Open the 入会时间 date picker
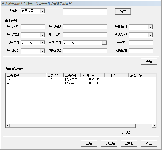 click(x=42, y=43)
